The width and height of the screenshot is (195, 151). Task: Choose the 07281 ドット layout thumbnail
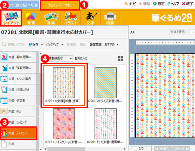click(x=105, y=126)
